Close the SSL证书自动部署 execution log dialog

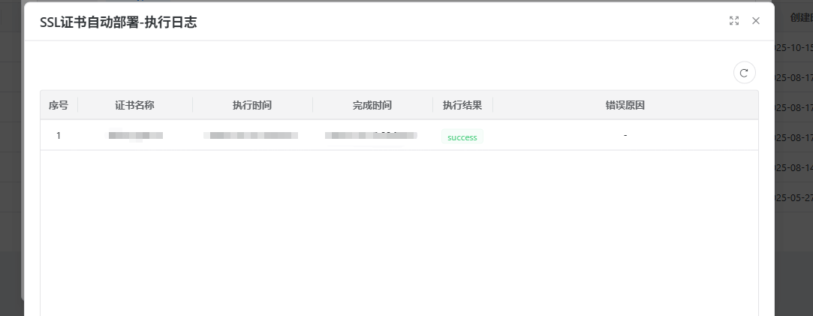pyautogui.click(x=756, y=21)
